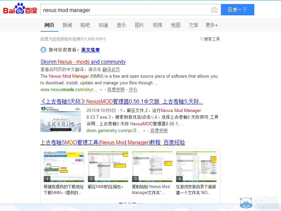Image resolution: width=281 pixels, height=211 pixels.
Task: Click the blue paw icon beside 您可以仅查看
Action: coord(43,50)
